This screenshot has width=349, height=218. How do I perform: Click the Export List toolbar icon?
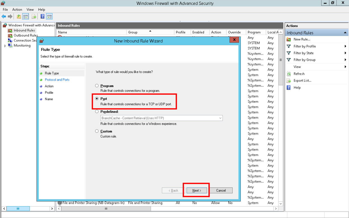[x=34, y=16]
